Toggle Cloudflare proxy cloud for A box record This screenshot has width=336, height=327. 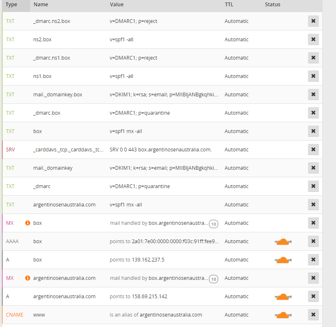point(283,260)
